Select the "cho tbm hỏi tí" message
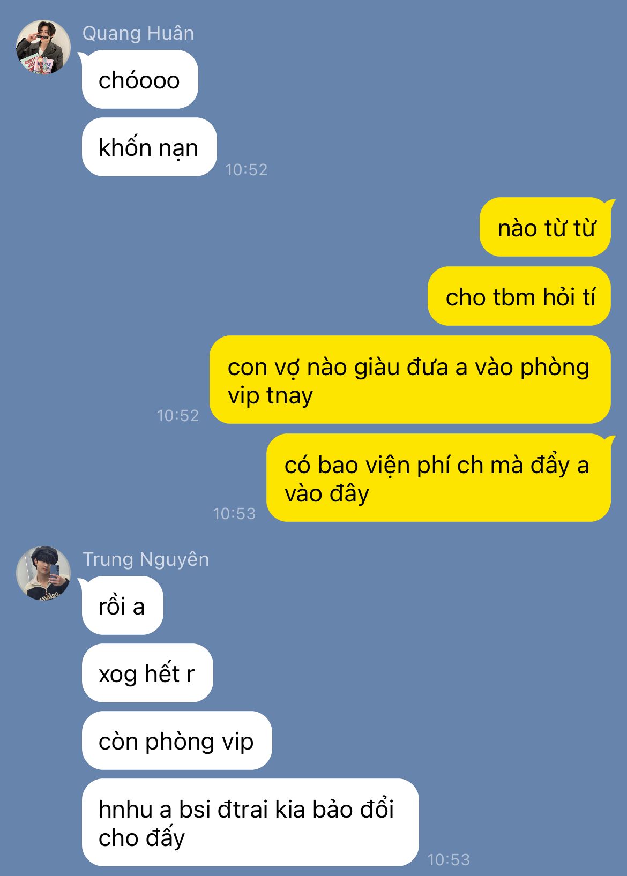The height and width of the screenshot is (876, 627). coord(519,296)
